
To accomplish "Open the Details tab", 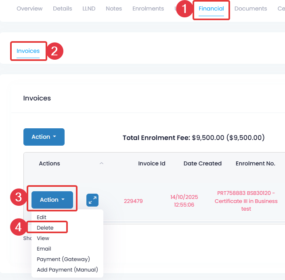I will (63, 8).
